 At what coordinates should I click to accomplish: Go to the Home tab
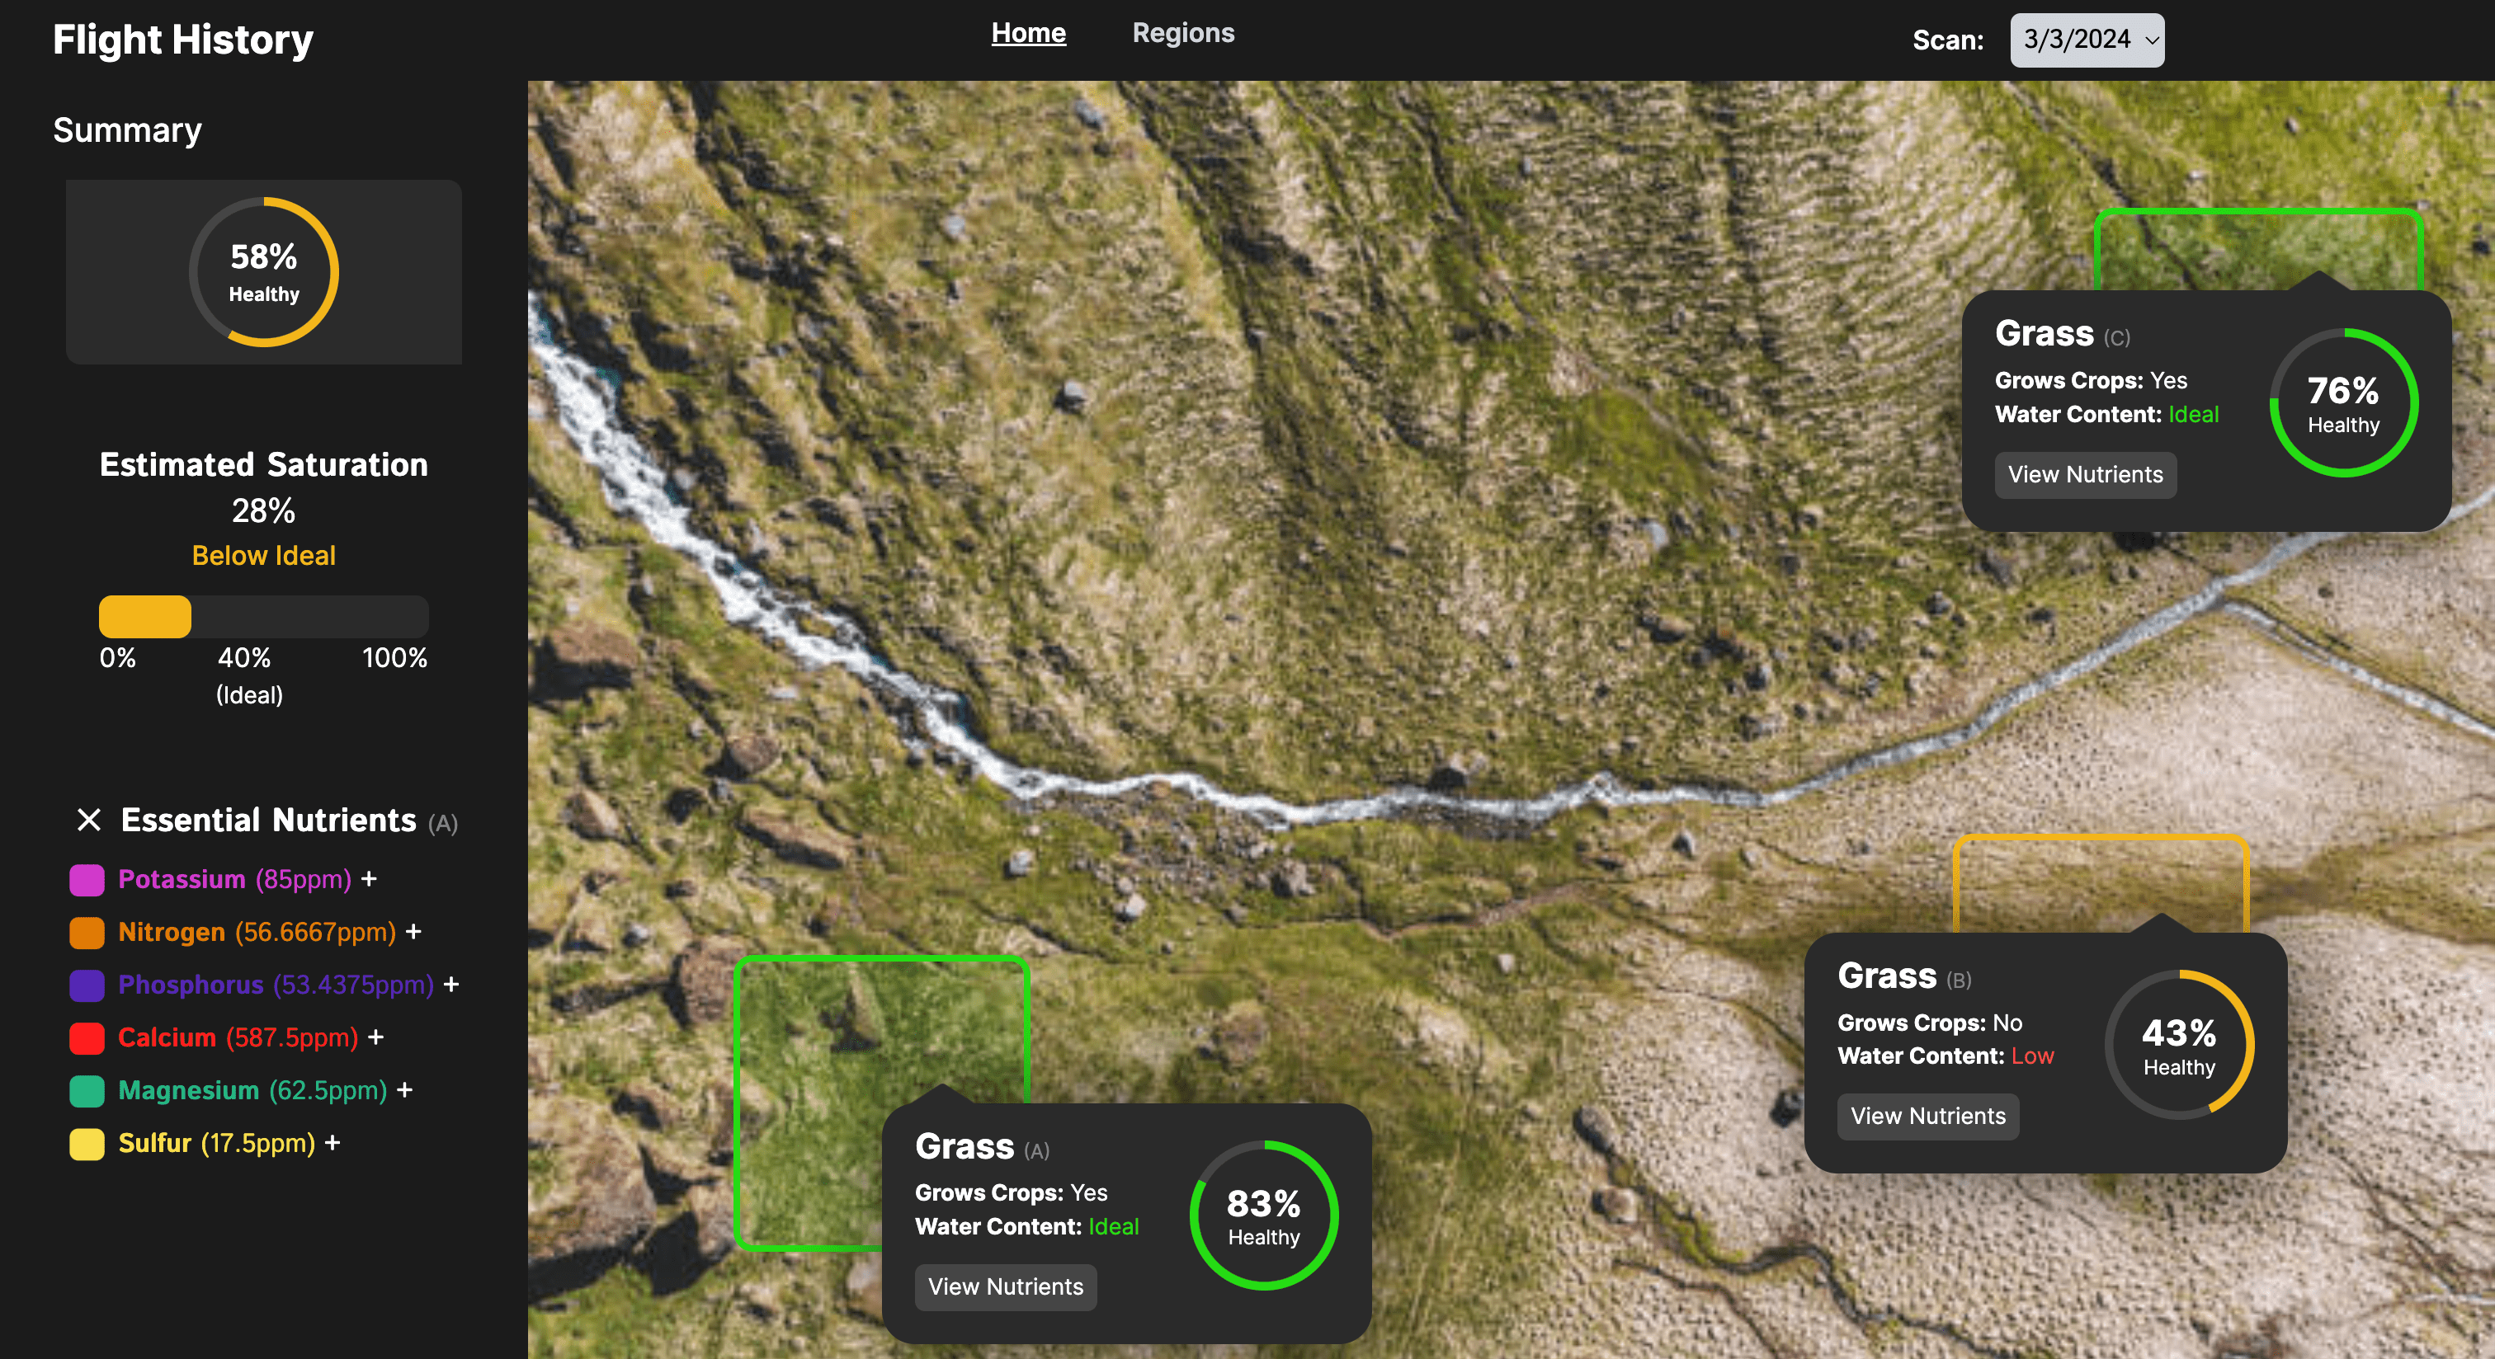(x=1028, y=33)
